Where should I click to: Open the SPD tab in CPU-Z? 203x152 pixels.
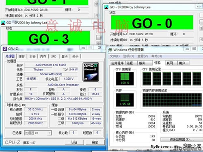[54, 56]
